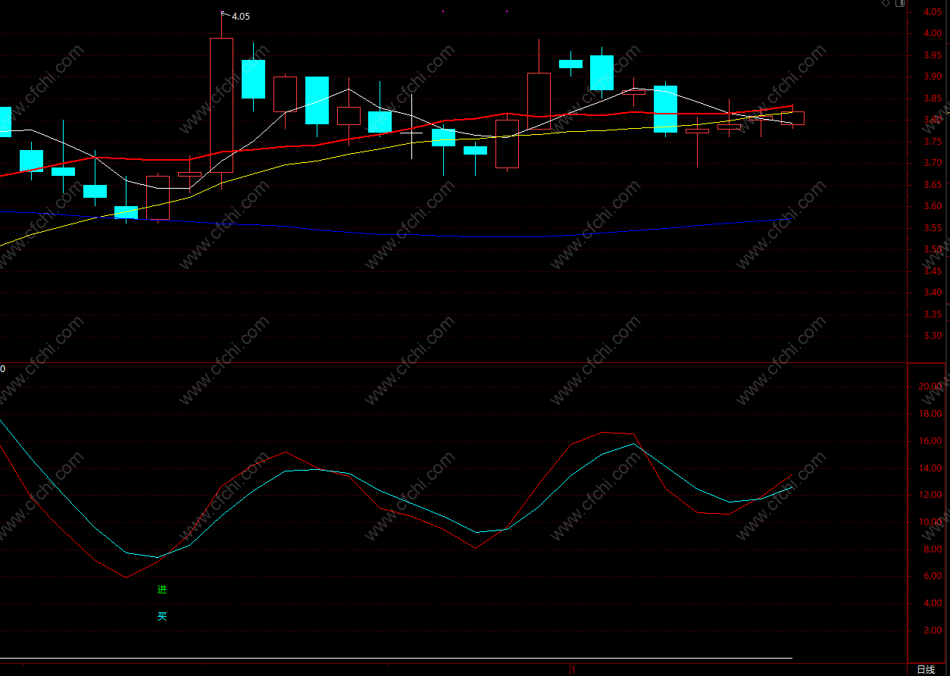Click the red 1 marker on the time axis
Image resolution: width=950 pixels, height=676 pixels.
(573, 669)
